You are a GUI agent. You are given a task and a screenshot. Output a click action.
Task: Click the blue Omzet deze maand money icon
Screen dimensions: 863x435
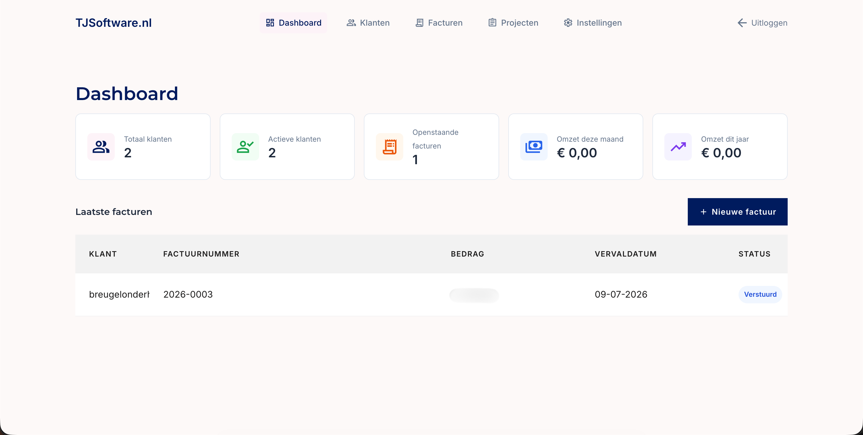[x=534, y=147]
